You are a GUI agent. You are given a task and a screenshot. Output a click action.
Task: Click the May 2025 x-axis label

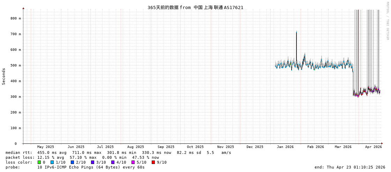[46, 147]
